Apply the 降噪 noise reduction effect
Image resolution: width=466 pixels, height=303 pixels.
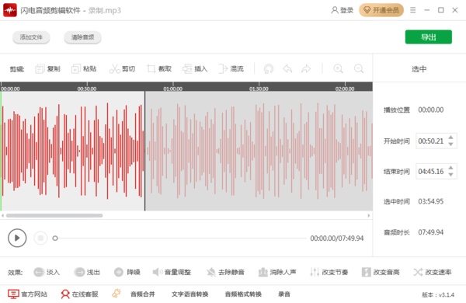[x=127, y=272]
